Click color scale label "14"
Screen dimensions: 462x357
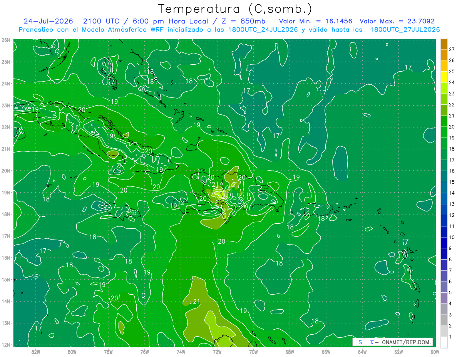(x=452, y=193)
